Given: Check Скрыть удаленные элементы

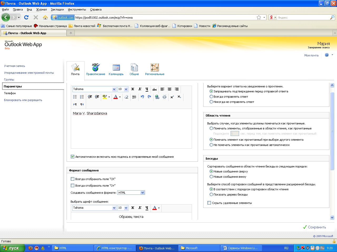Looking at the screenshot, I should click(209, 203).
